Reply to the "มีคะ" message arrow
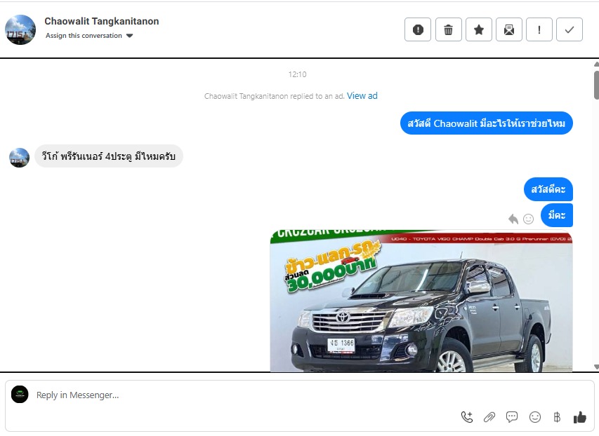The image size is (599, 436). click(513, 219)
